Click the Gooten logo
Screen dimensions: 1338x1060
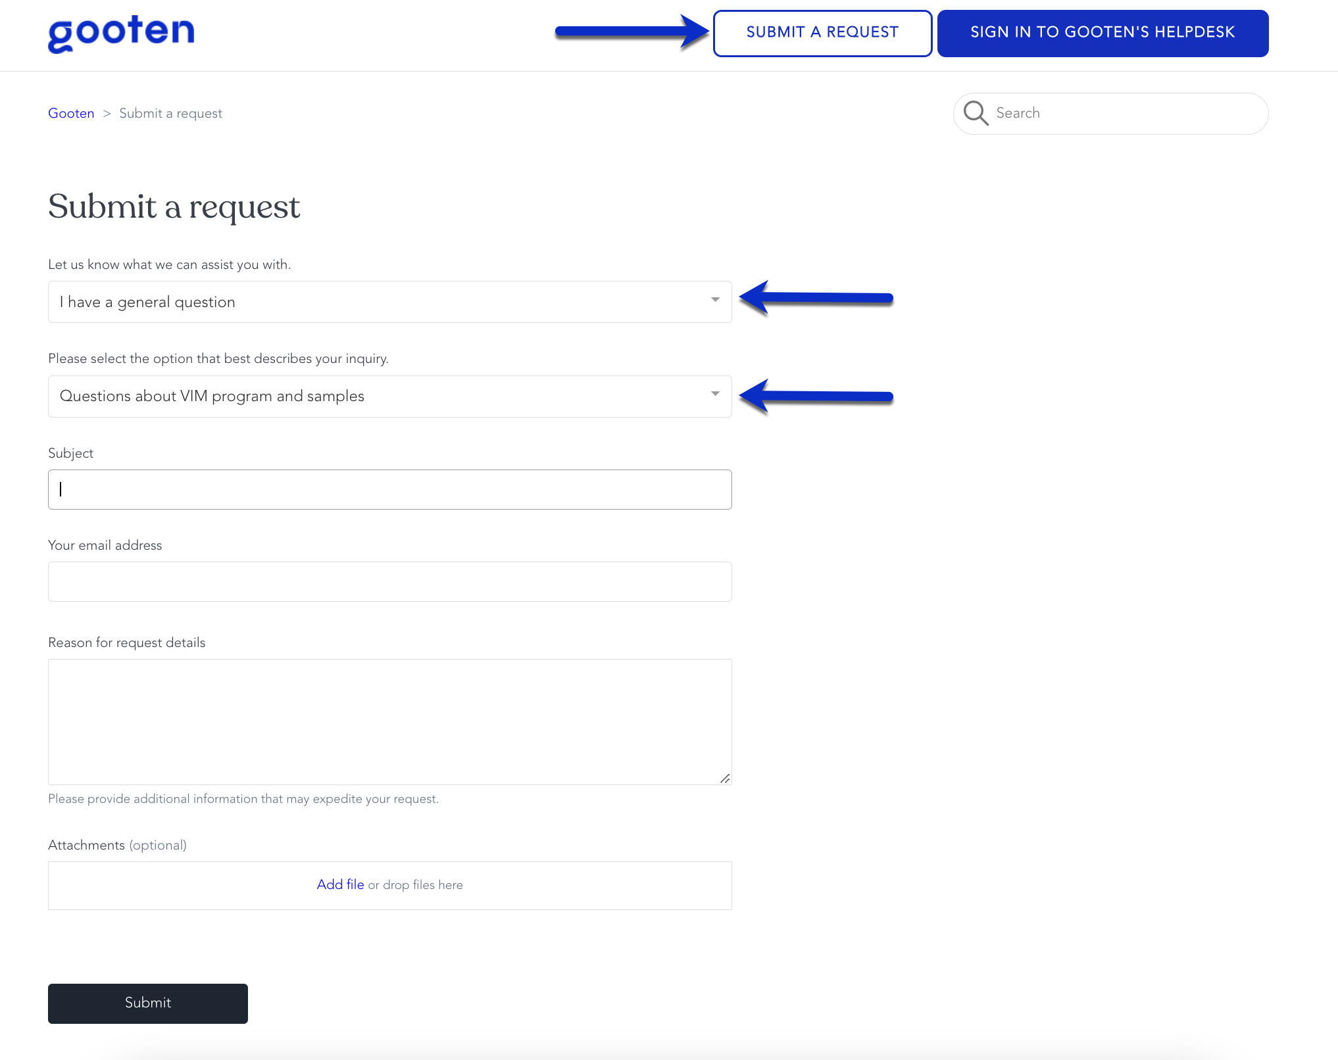click(121, 33)
